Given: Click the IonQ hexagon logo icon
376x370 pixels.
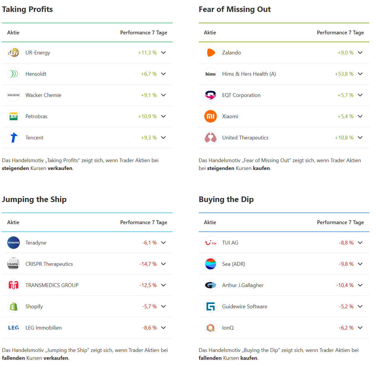Looking at the screenshot, I should click(x=210, y=328).
